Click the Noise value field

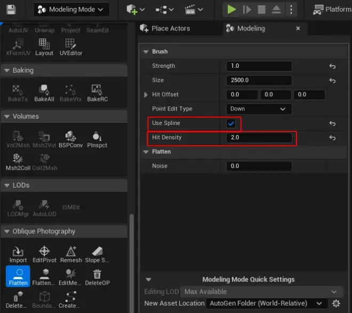coord(259,166)
